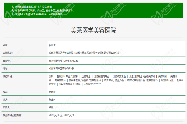Click X线诊断专业 in the 诊疗科目 list
The height and width of the screenshot is (124, 187).
(x=167, y=80)
